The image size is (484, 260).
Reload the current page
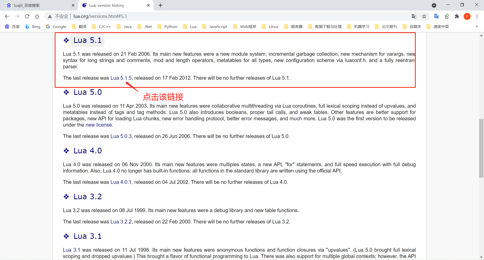tap(27, 16)
